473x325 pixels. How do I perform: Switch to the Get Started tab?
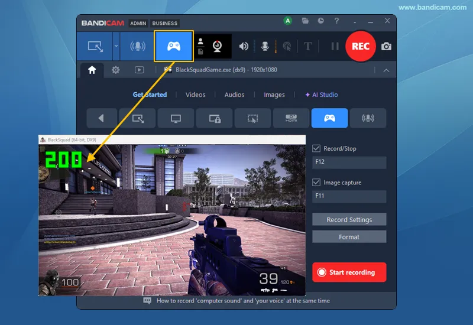[150, 95]
